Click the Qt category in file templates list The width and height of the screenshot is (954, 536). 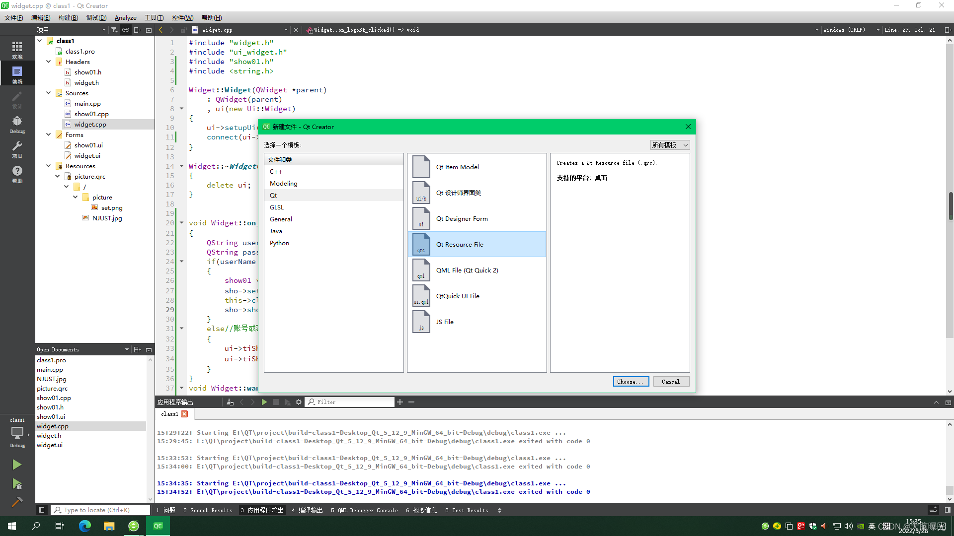click(x=274, y=195)
